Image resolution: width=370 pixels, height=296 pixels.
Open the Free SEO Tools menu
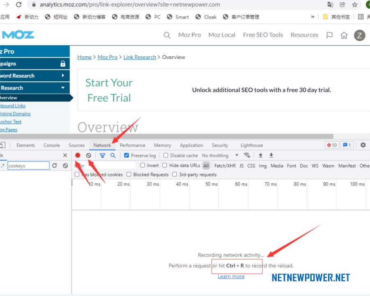pos(263,35)
